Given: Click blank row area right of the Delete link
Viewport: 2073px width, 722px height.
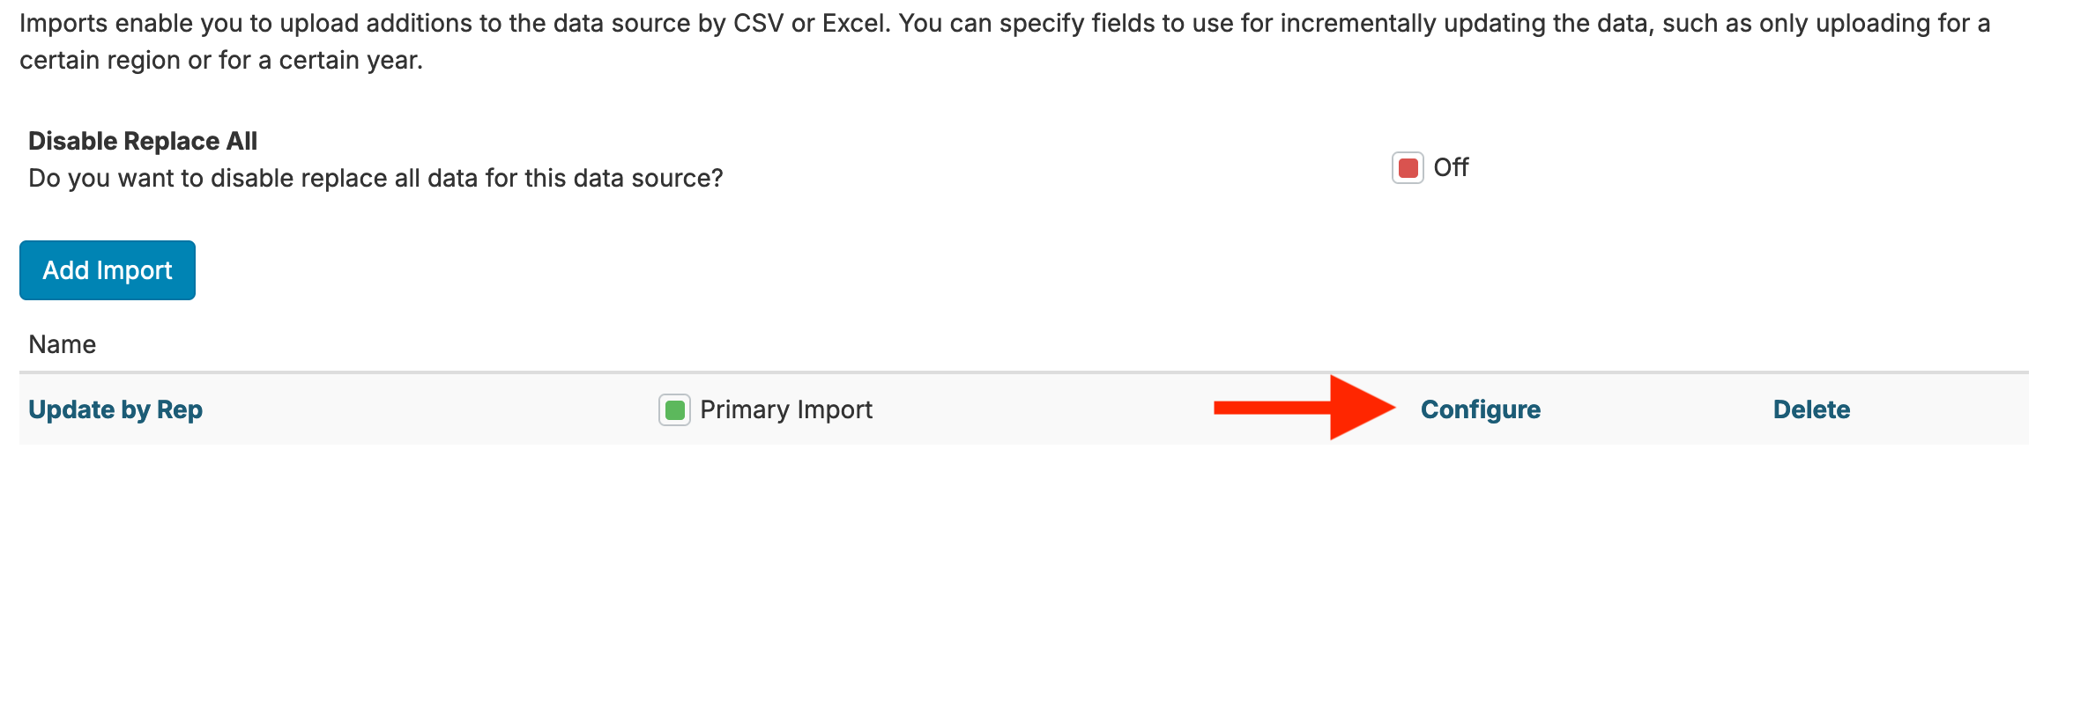Looking at the screenshot, I should tap(1939, 410).
